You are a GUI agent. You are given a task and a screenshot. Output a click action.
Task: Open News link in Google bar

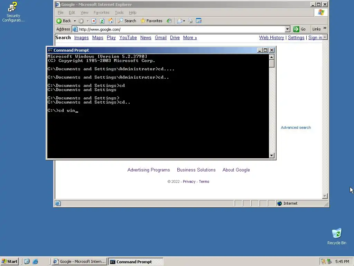146,37
